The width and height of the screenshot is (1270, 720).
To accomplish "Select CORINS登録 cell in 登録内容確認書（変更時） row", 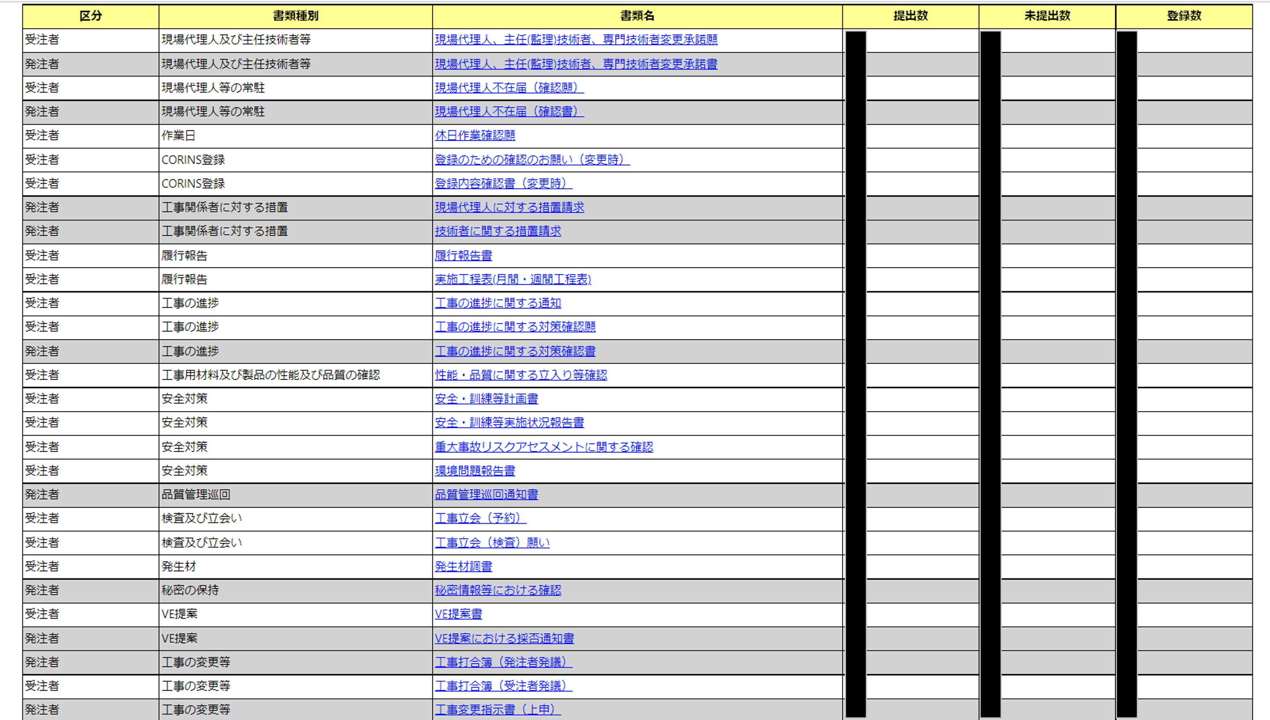I will [296, 183].
